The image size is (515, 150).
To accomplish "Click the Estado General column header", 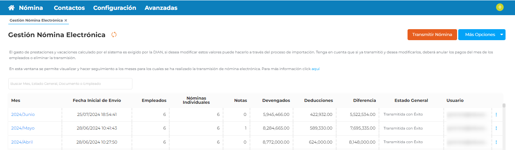I will pos(411,100).
